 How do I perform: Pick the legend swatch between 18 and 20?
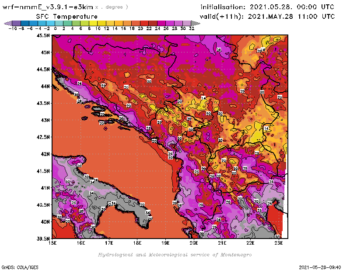pos(136,23)
